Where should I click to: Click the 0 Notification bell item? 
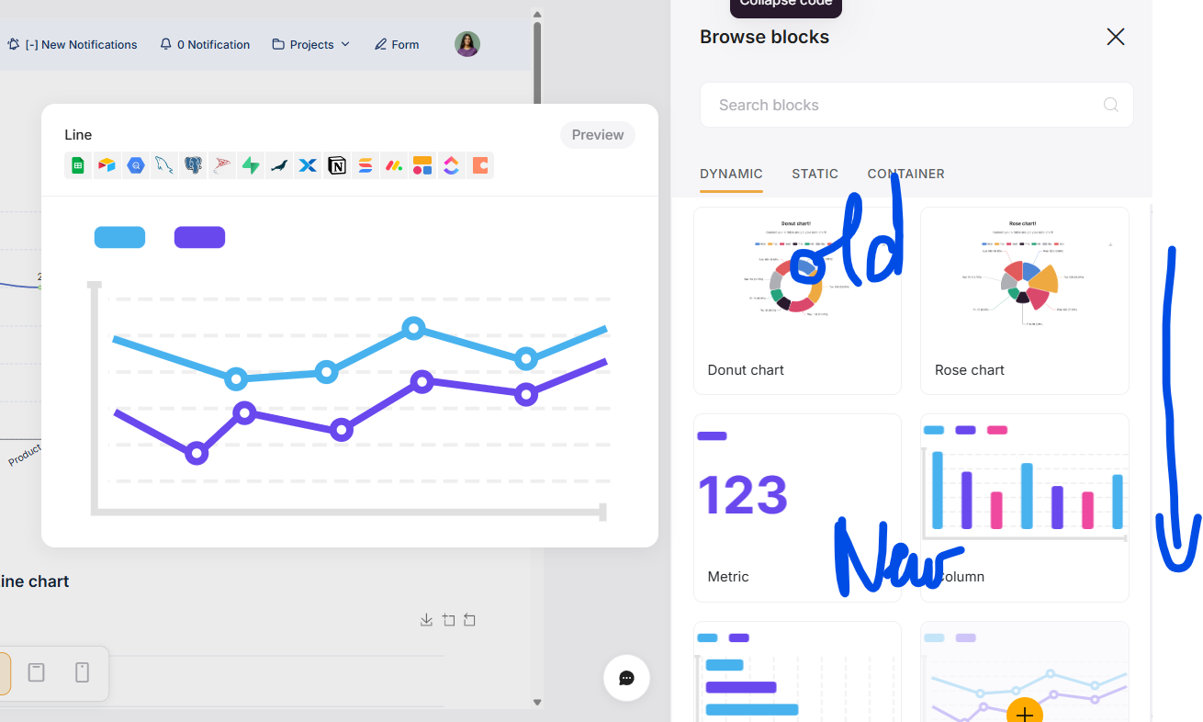205,44
